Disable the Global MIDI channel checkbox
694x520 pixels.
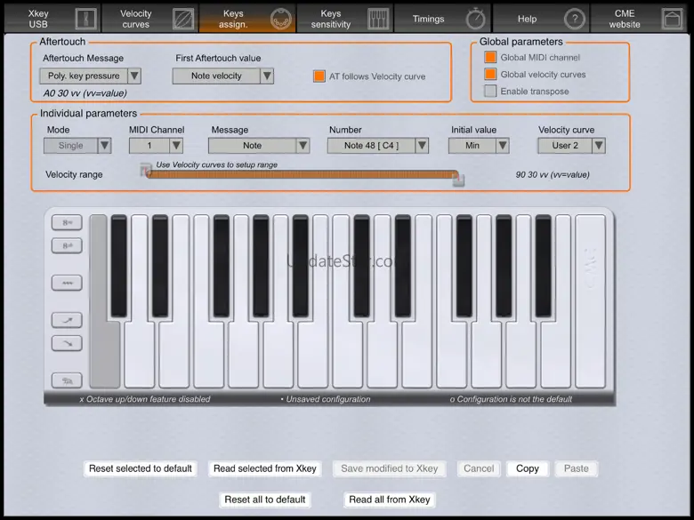490,58
